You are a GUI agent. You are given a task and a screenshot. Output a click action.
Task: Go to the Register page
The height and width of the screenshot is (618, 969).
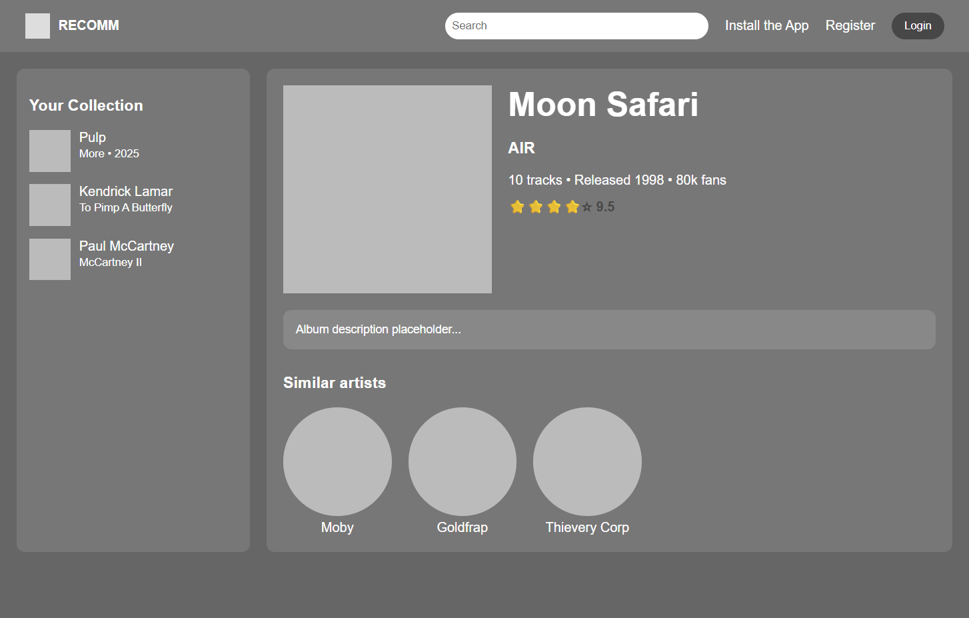850,25
